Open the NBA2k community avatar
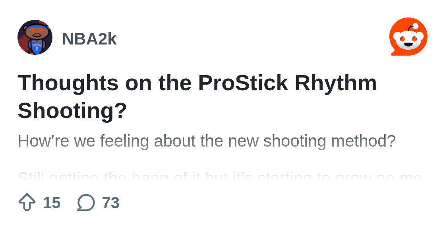This screenshot has height=232, width=445. pyautogui.click(x=35, y=37)
